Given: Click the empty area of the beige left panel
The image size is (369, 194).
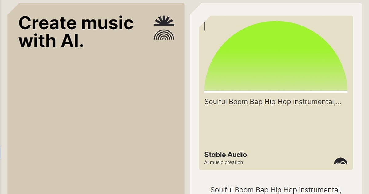Looking at the screenshot, I should (95, 123).
